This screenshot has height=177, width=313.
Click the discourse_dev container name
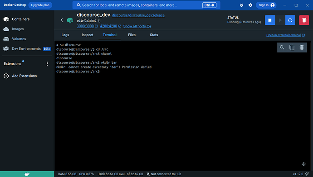93,15
